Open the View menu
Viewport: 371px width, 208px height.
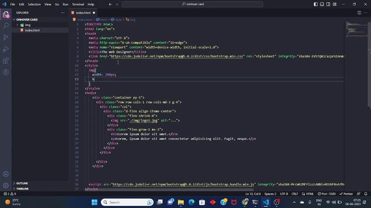[48, 4]
